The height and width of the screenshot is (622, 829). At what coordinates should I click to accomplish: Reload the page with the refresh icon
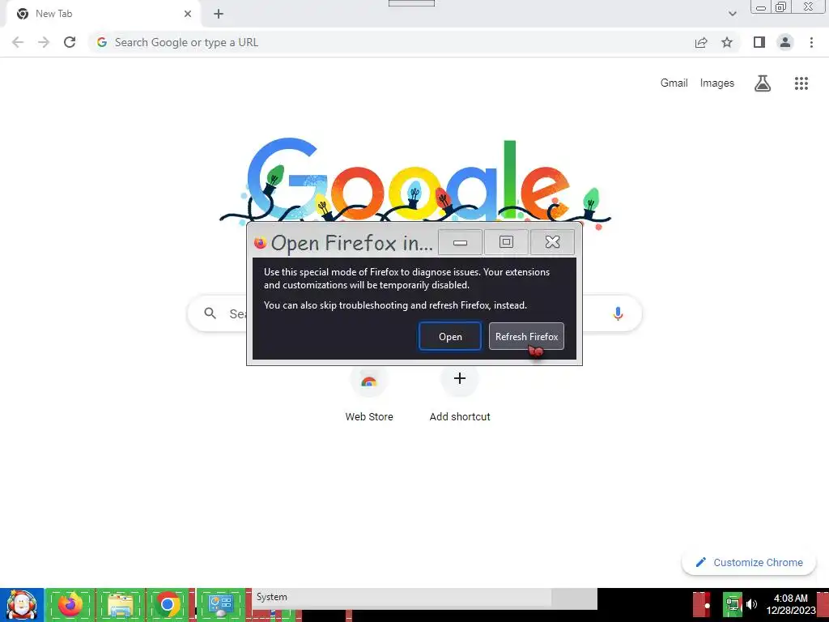point(70,42)
